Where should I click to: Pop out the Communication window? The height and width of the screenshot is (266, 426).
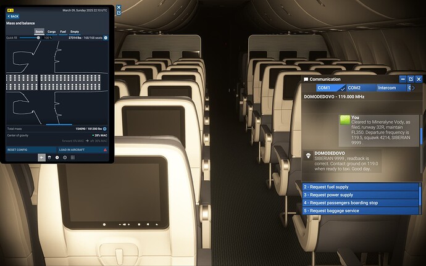(411, 79)
